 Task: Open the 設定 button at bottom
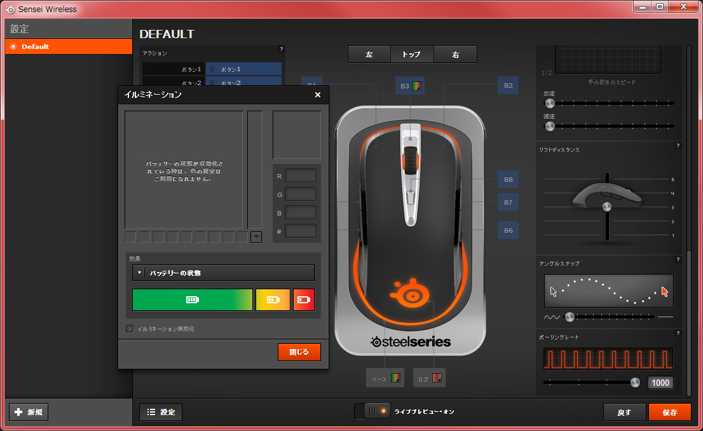tap(161, 412)
